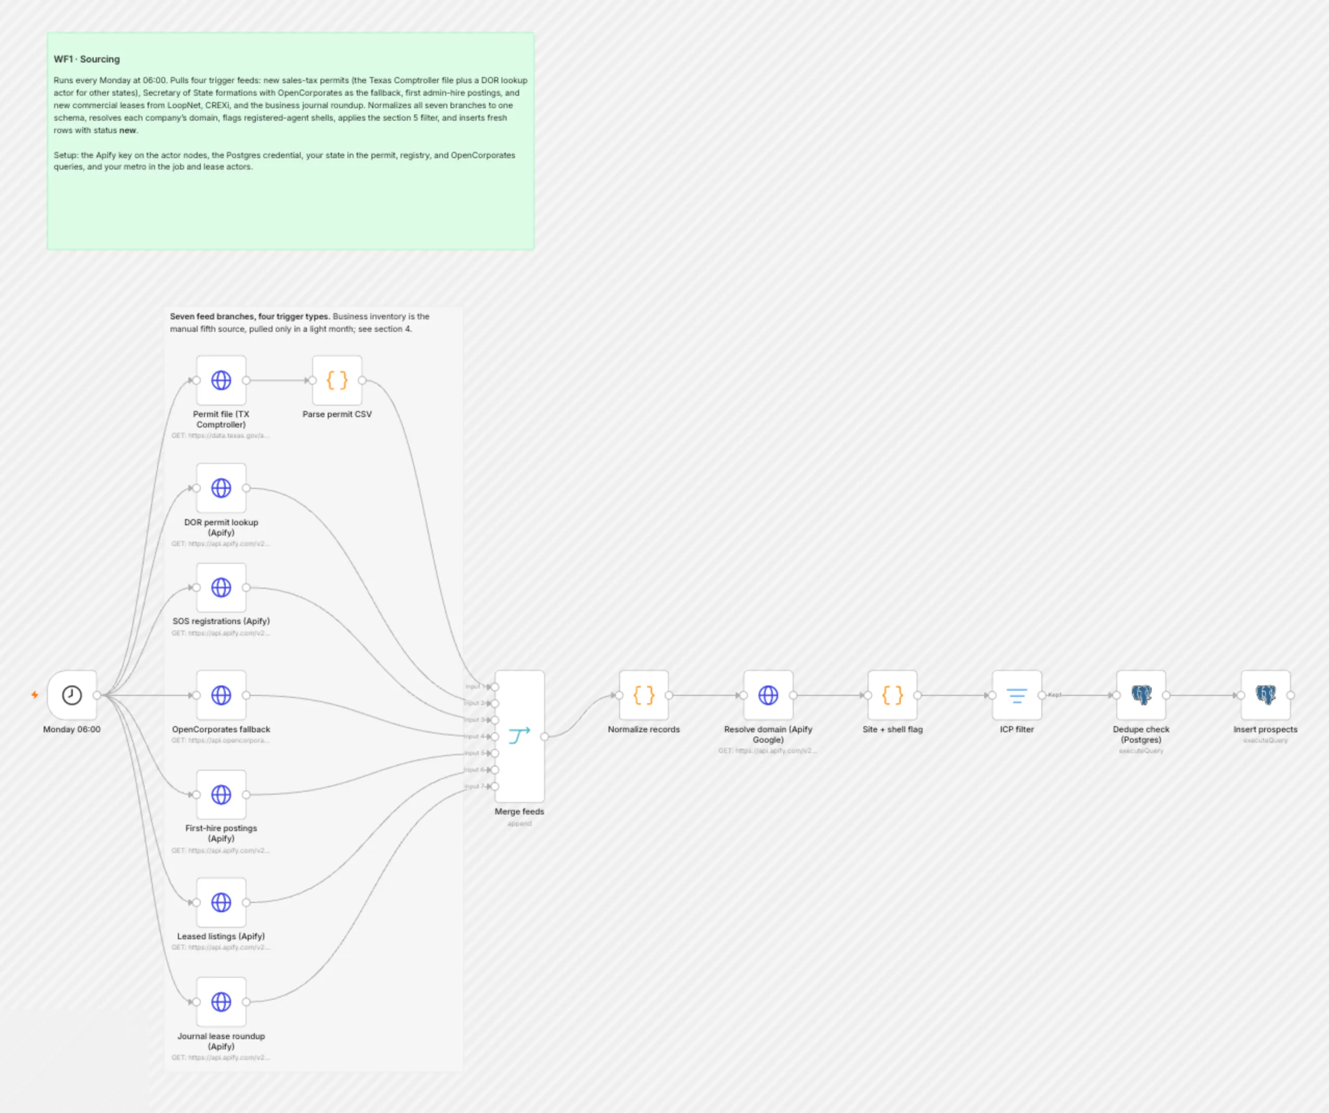
Task: Select the Site + shell flag node
Action: click(893, 695)
